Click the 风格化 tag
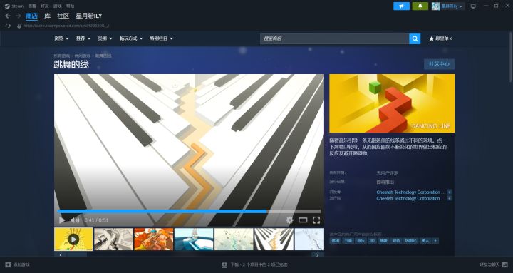 410,241
